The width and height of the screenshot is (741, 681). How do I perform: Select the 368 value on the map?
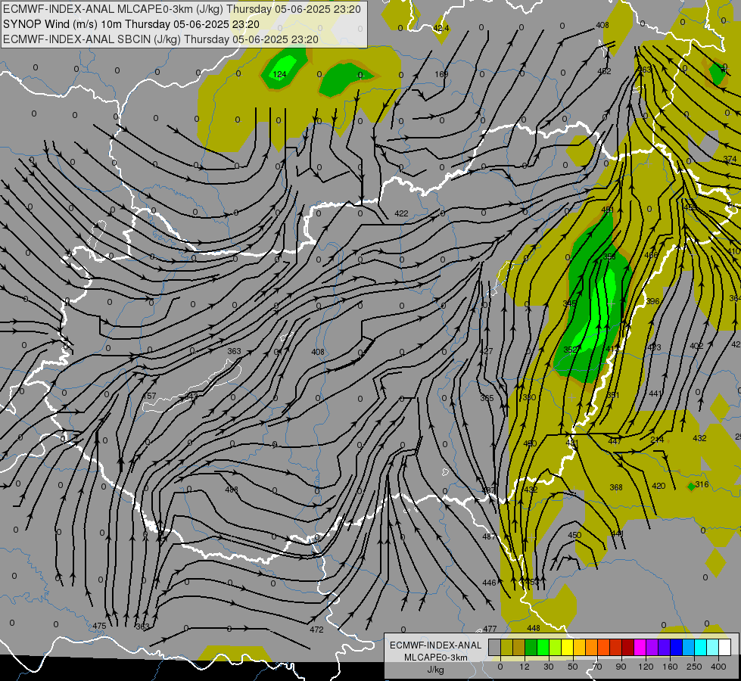(x=616, y=487)
